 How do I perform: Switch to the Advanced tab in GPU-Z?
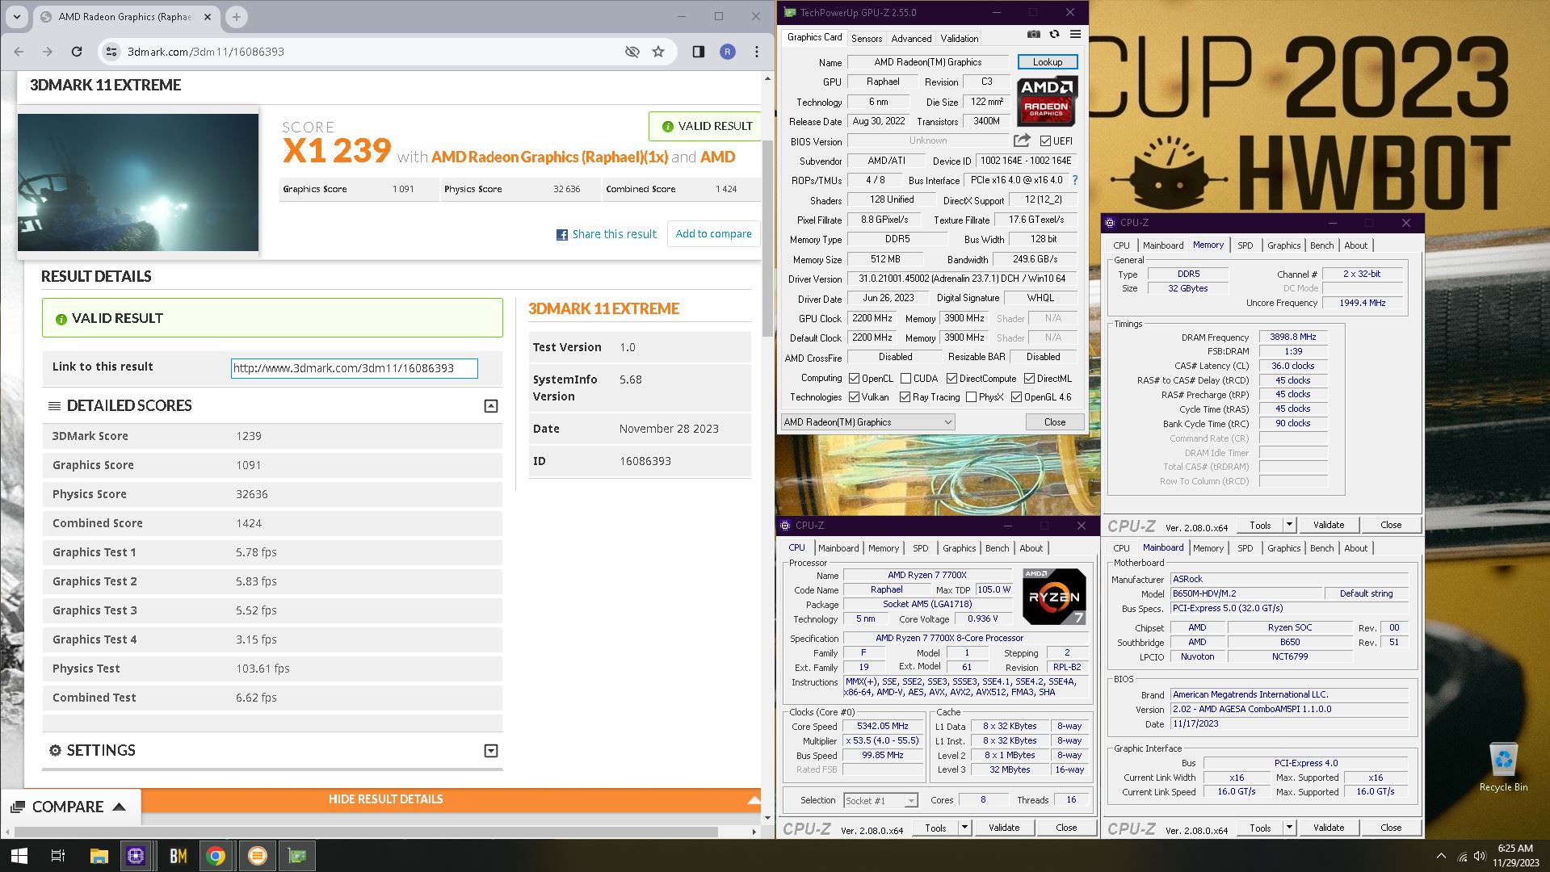pos(911,38)
